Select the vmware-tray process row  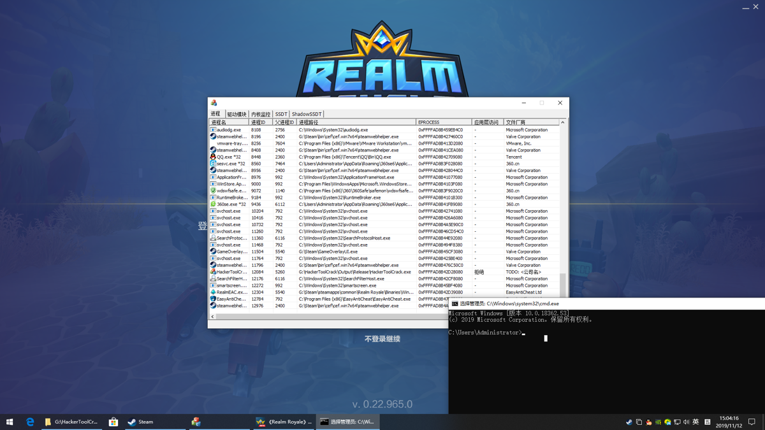point(384,143)
